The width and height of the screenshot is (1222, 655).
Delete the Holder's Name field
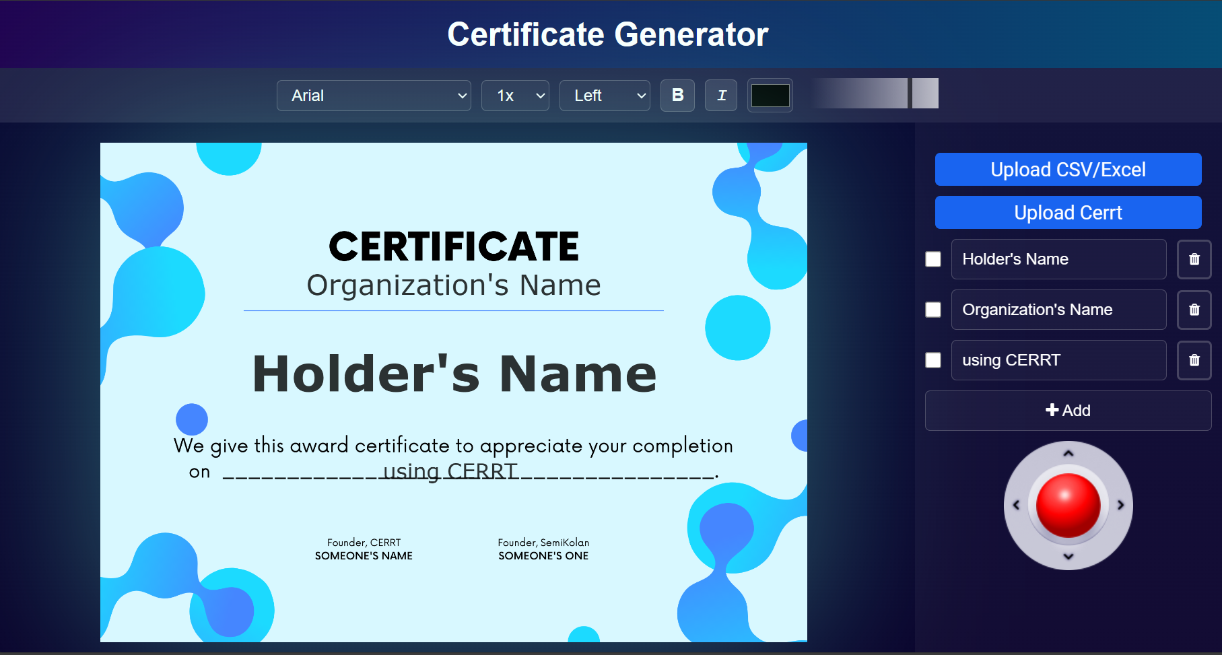click(1194, 259)
